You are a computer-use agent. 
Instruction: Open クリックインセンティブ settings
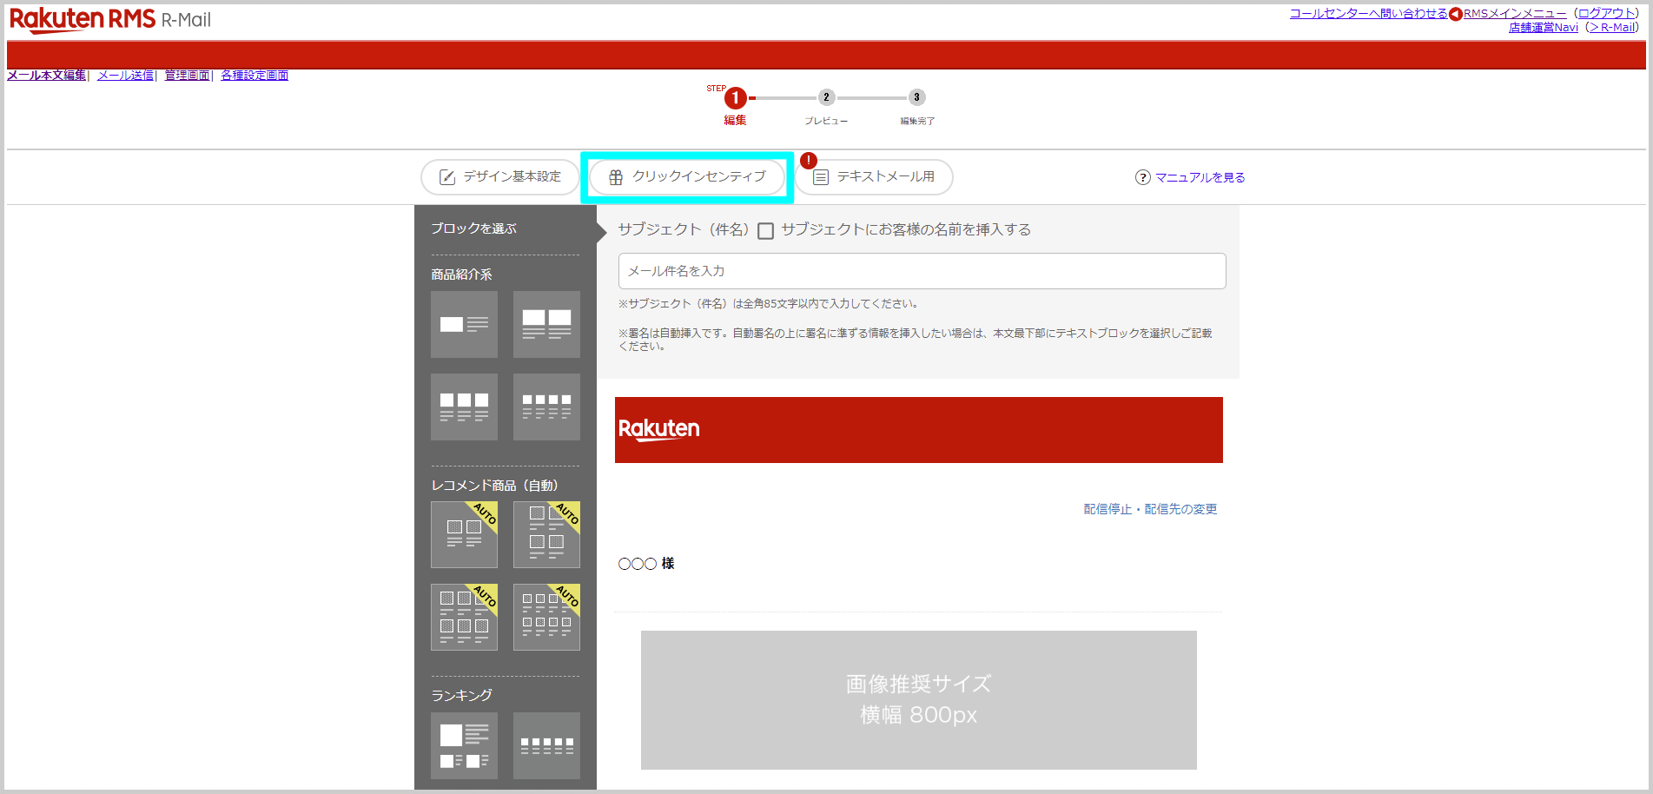(x=687, y=177)
